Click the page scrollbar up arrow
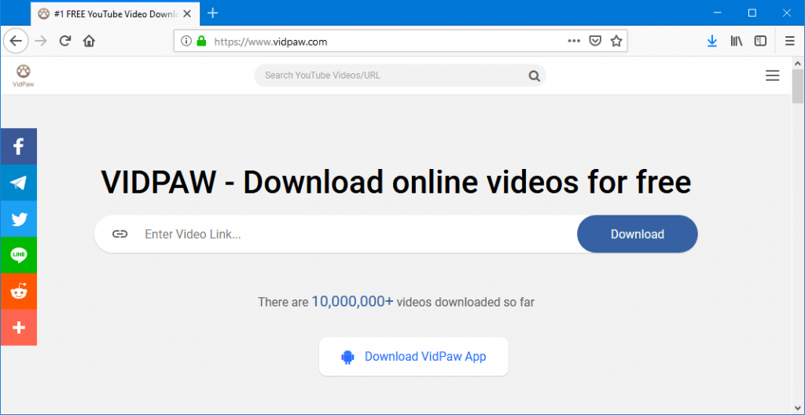Image resolution: width=805 pixels, height=415 pixels. tap(798, 63)
